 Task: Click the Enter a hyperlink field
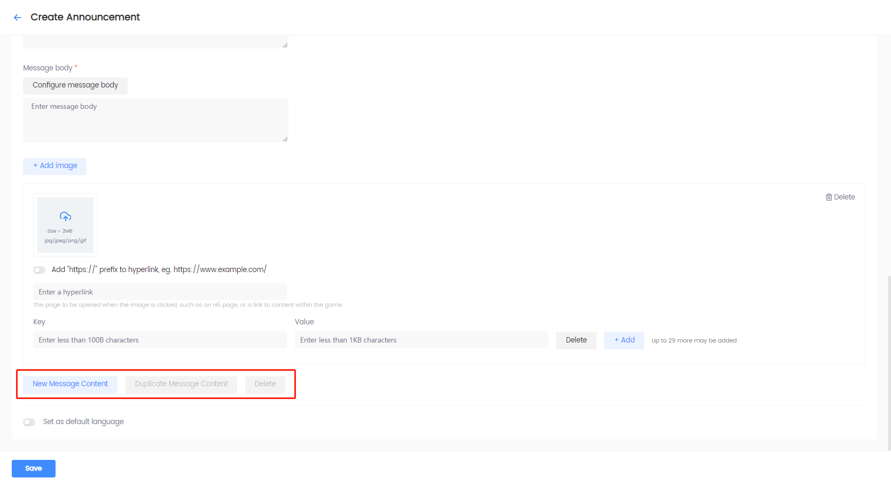click(160, 292)
